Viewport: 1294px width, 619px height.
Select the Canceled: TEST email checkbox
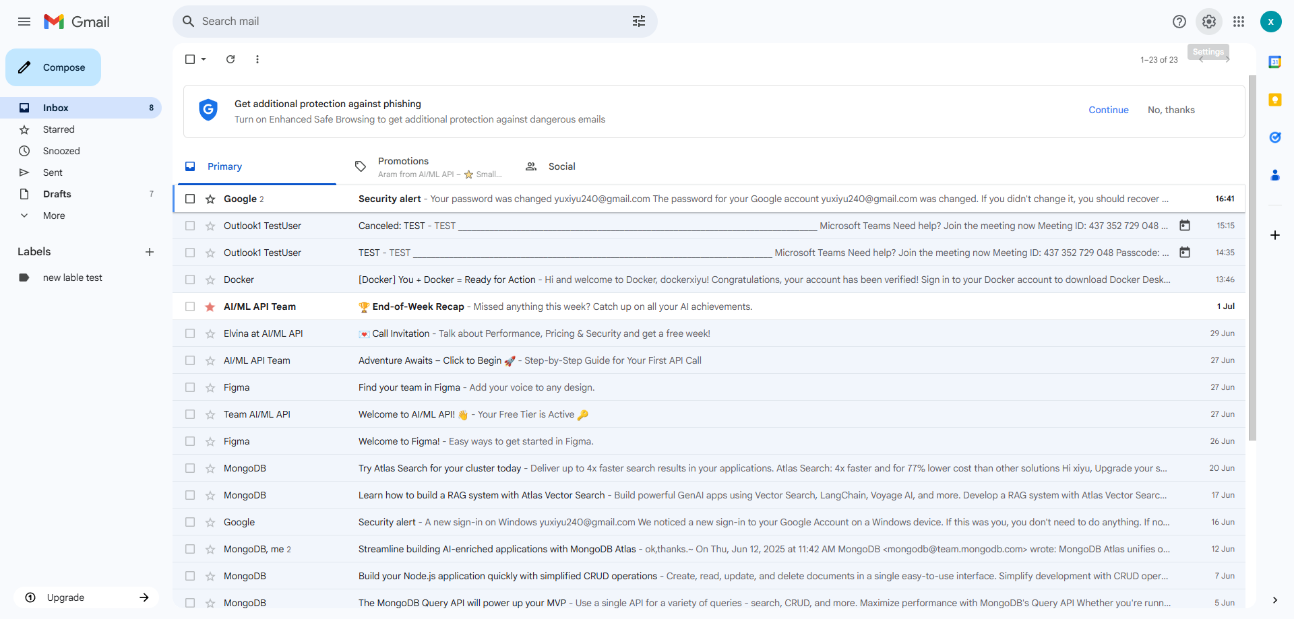[x=190, y=226]
